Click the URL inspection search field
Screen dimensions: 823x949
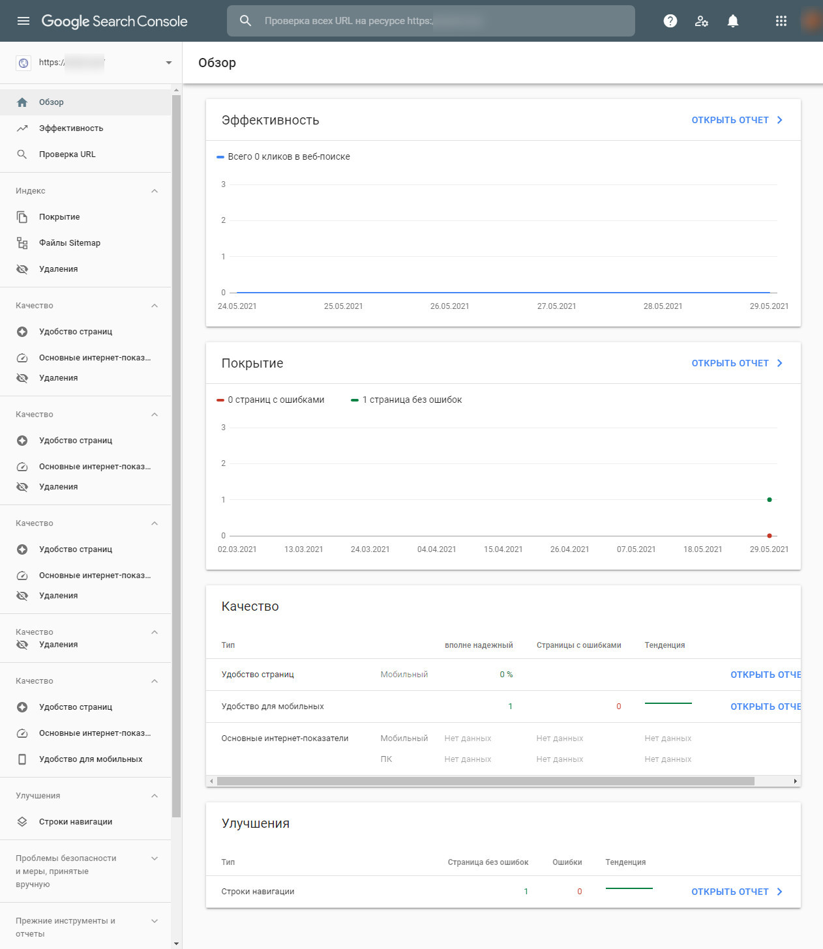[430, 21]
